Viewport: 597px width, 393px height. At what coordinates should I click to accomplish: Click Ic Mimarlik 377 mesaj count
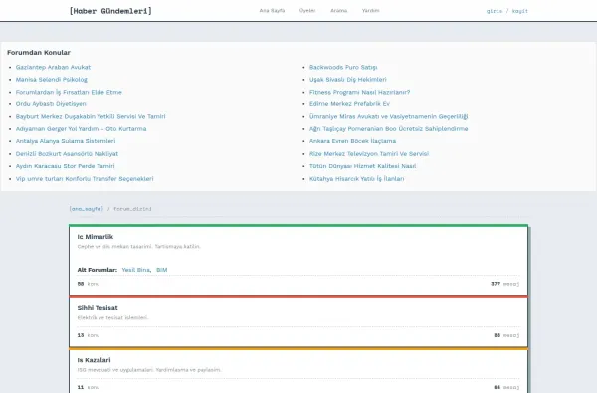[504, 284]
